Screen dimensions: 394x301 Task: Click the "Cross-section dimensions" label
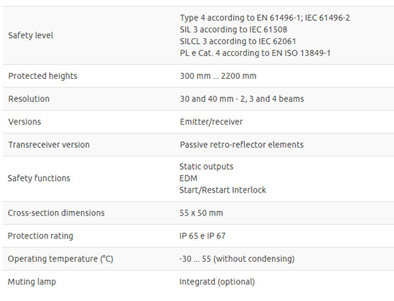56,214
